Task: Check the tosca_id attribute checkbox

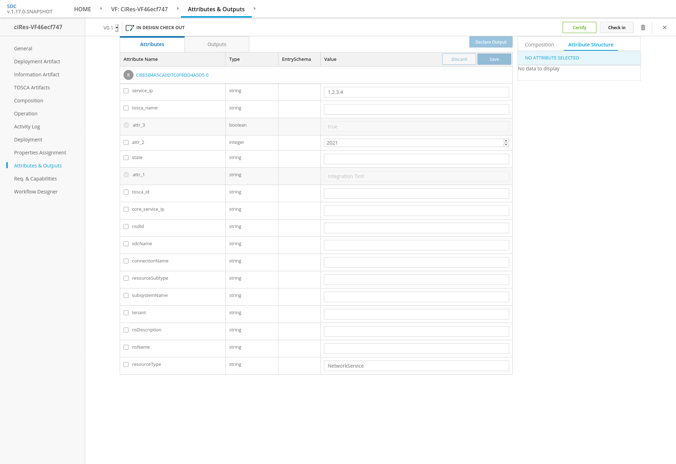Action: [x=126, y=192]
